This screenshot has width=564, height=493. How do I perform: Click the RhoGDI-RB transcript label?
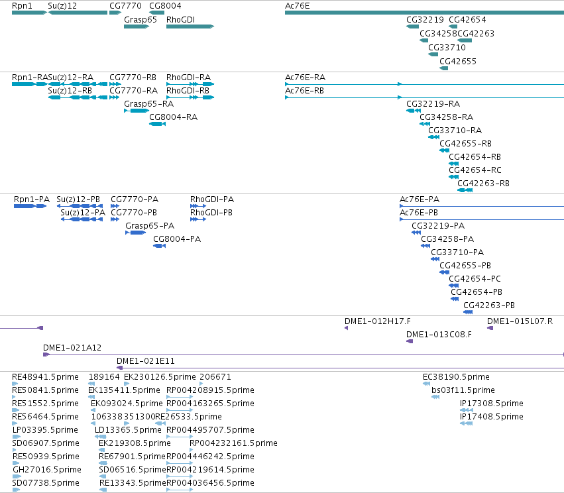(x=188, y=91)
